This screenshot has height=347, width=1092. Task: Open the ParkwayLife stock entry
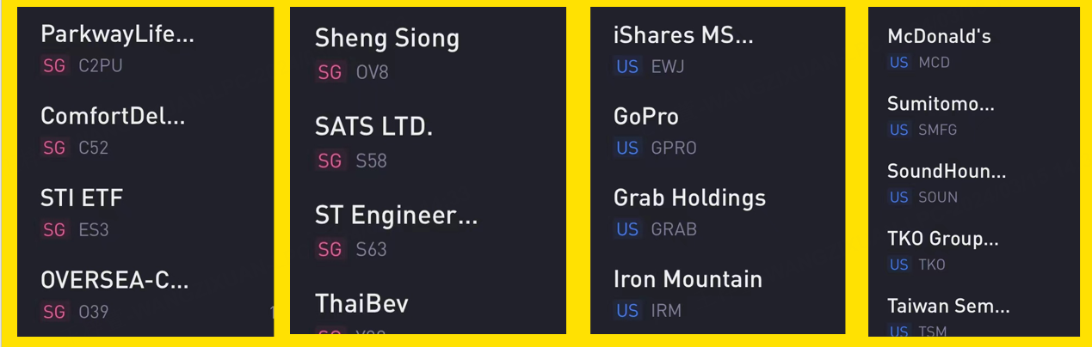pyautogui.click(x=145, y=48)
